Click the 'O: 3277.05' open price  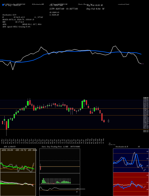pyautogui.click(x=72, y=9)
